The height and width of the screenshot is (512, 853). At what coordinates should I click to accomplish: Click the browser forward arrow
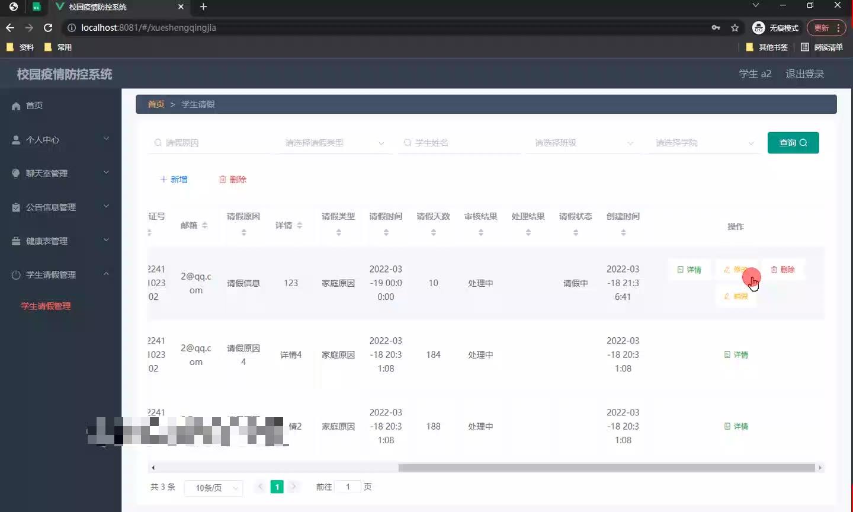(29, 28)
